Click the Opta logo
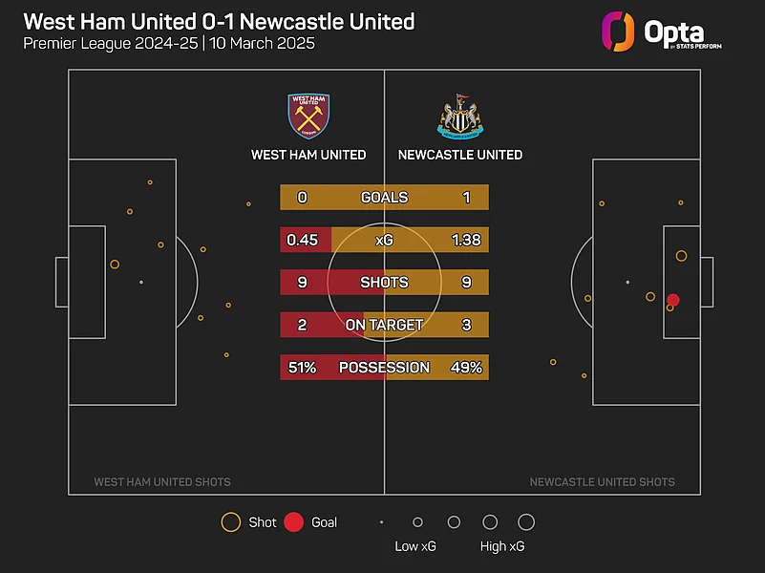Screen dimensions: 765x573 pyautogui.click(x=661, y=32)
